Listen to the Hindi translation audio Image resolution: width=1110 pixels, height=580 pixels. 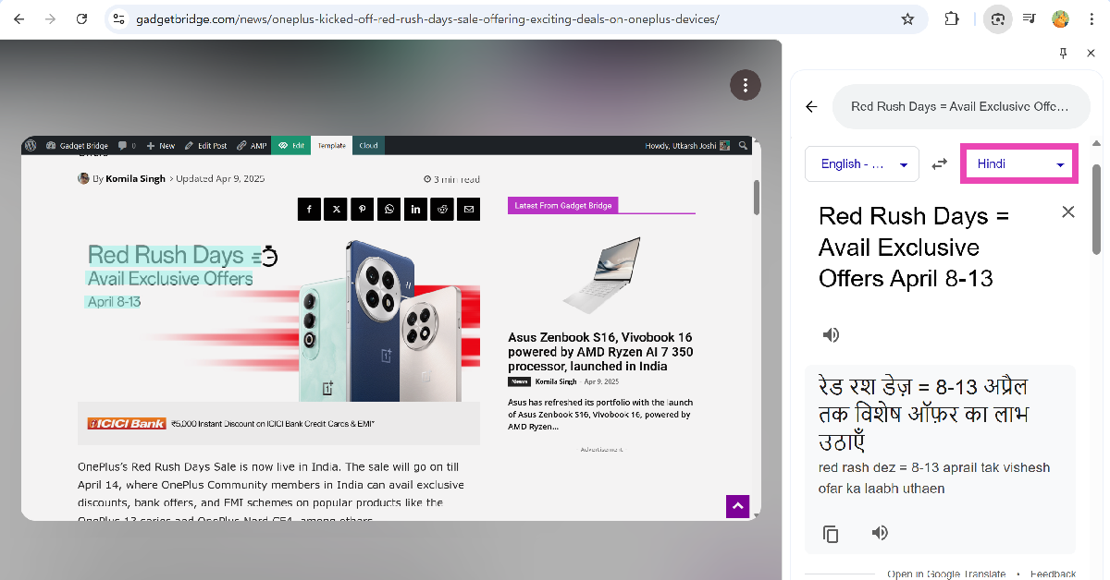[x=880, y=533]
